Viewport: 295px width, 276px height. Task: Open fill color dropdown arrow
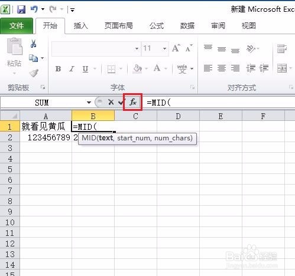146,68
